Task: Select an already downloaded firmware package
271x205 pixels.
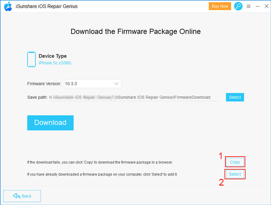Action: [x=235, y=174]
